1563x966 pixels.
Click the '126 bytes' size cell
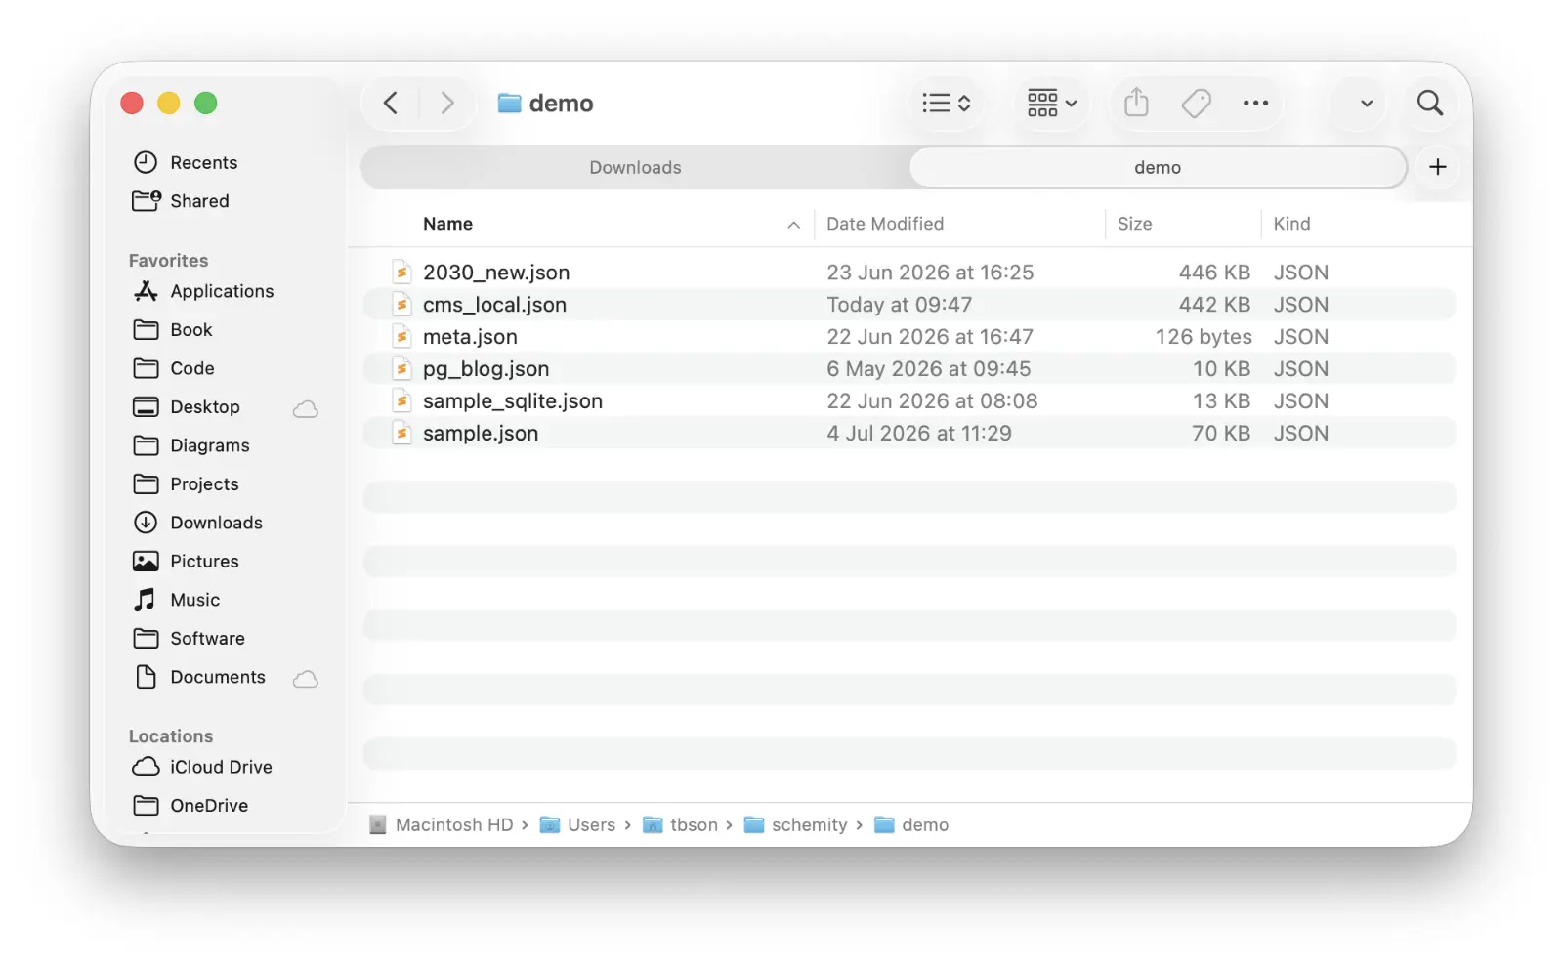point(1204,337)
